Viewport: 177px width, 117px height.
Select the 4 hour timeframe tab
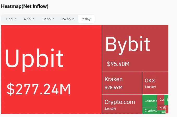(x=29, y=19)
